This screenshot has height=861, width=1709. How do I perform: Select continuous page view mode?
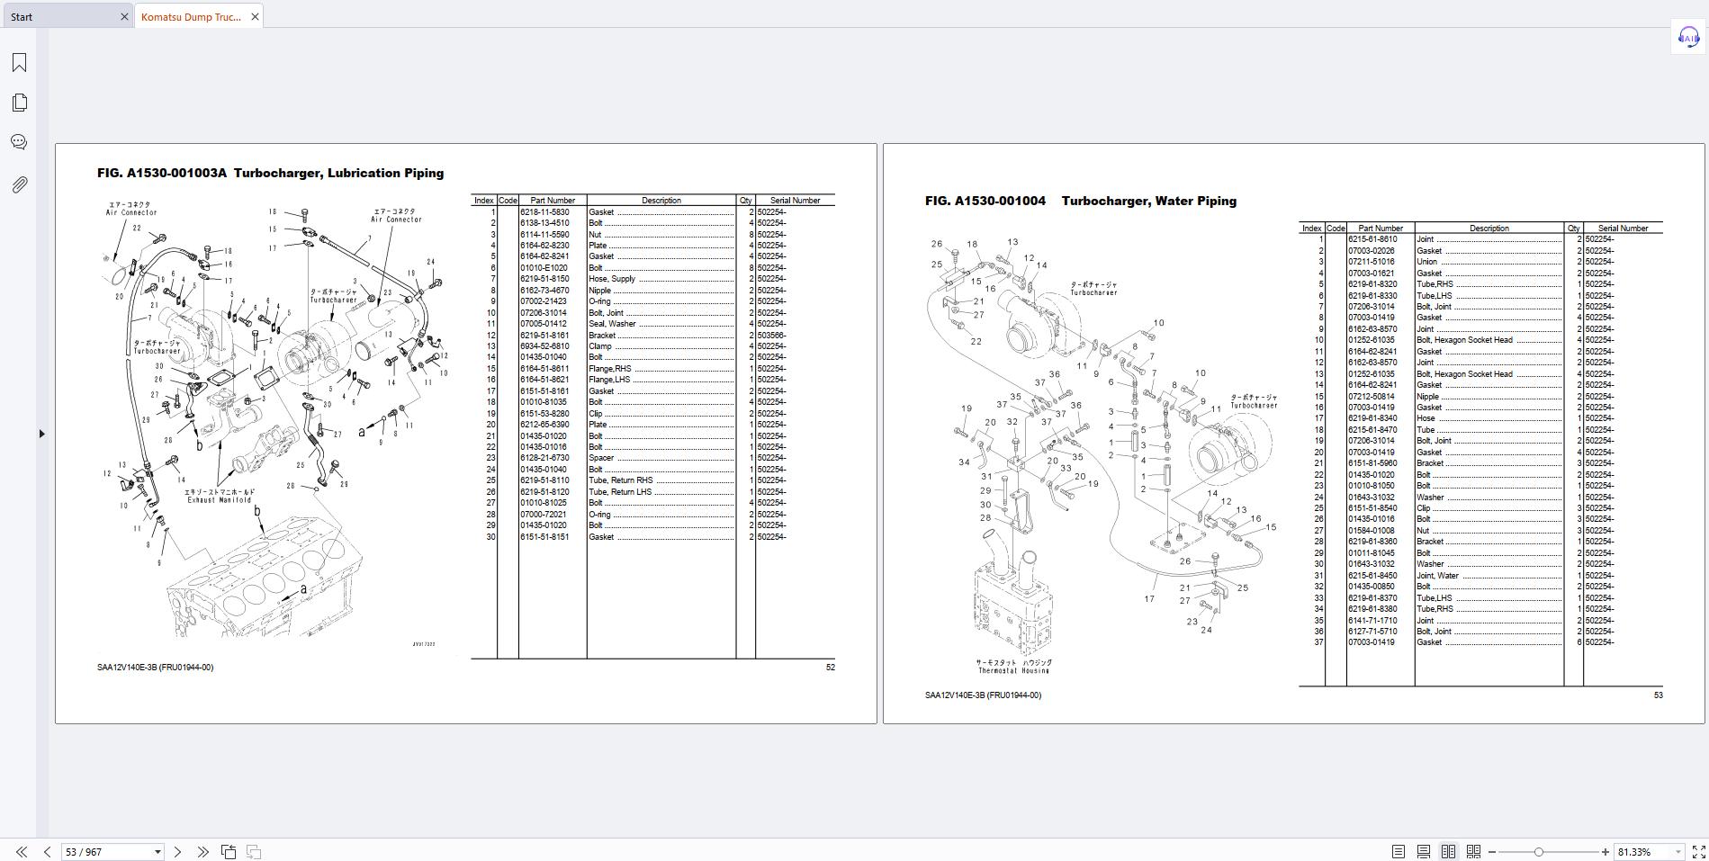[1424, 852]
